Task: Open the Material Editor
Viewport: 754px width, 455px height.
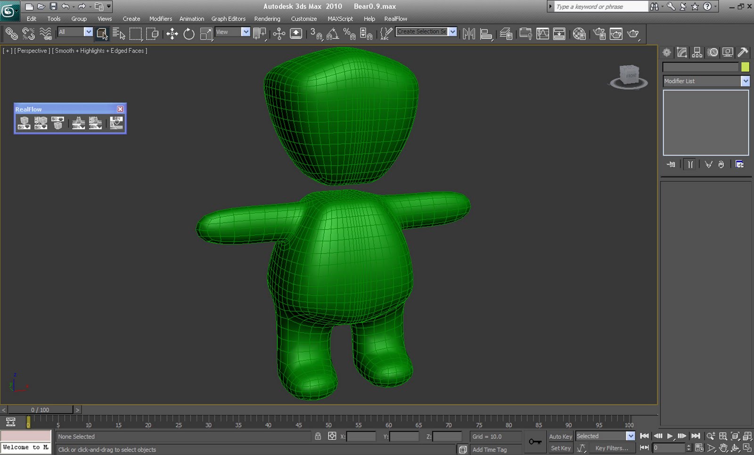Action: point(580,33)
